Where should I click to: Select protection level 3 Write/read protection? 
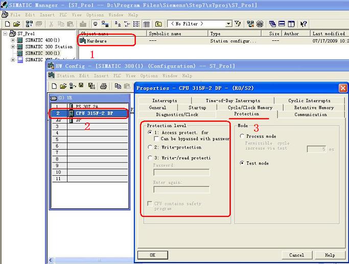(x=150, y=158)
